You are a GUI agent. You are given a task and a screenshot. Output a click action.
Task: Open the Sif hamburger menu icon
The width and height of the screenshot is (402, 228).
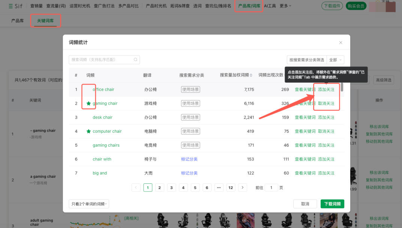[x=10, y=6]
